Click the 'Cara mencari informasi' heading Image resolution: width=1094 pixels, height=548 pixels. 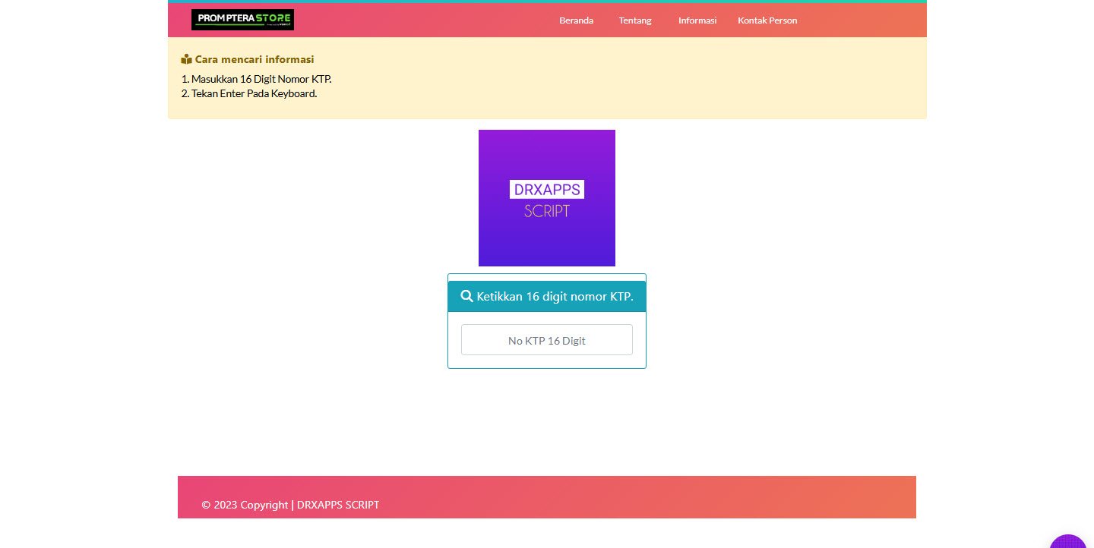click(x=255, y=59)
